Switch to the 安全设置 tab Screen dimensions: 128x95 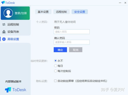coord(80,12)
